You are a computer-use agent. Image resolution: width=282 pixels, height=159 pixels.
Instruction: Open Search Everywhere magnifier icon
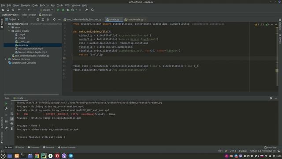[93, 10]
